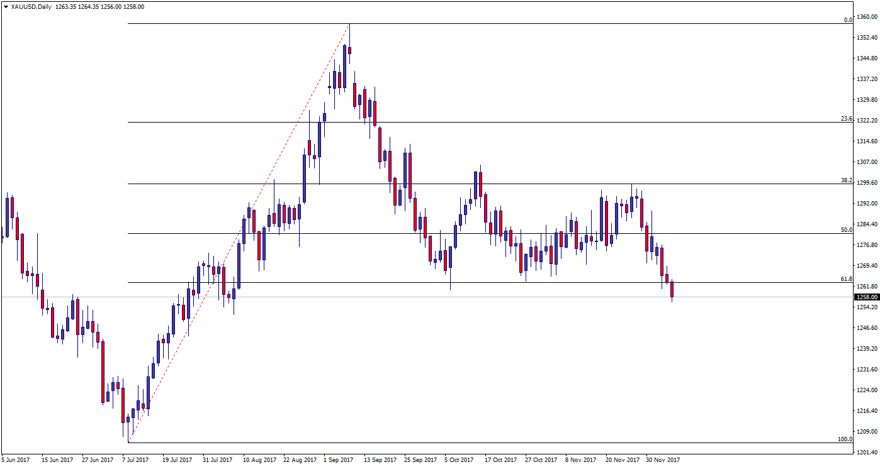The width and height of the screenshot is (880, 467).
Task: Select the 1 Sep 2017 date label
Action: tap(337, 460)
